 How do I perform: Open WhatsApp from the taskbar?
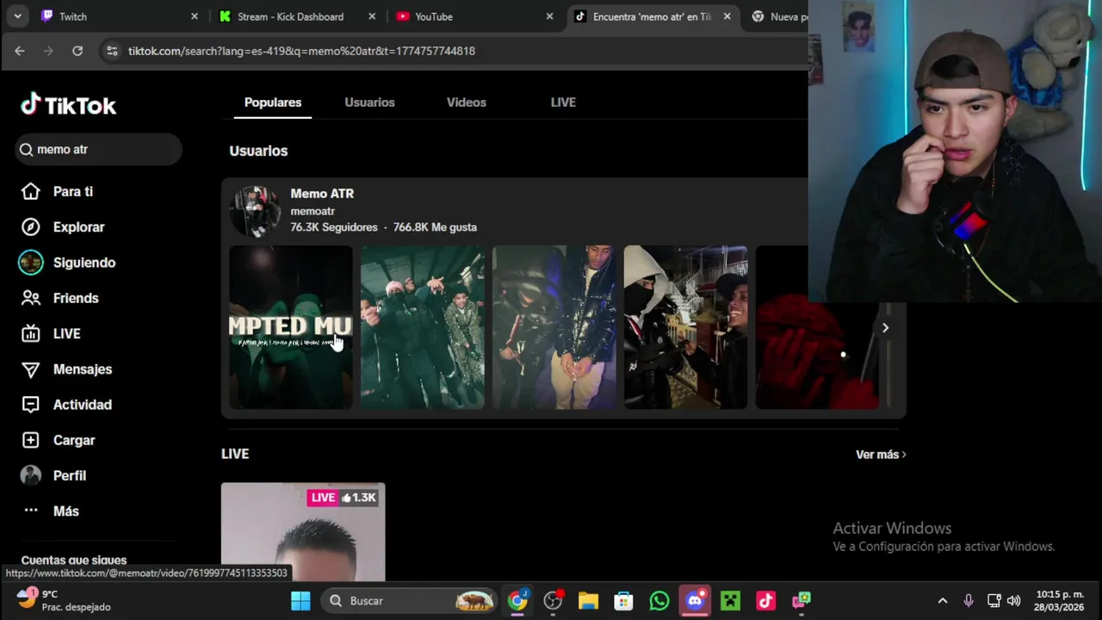pos(659,601)
